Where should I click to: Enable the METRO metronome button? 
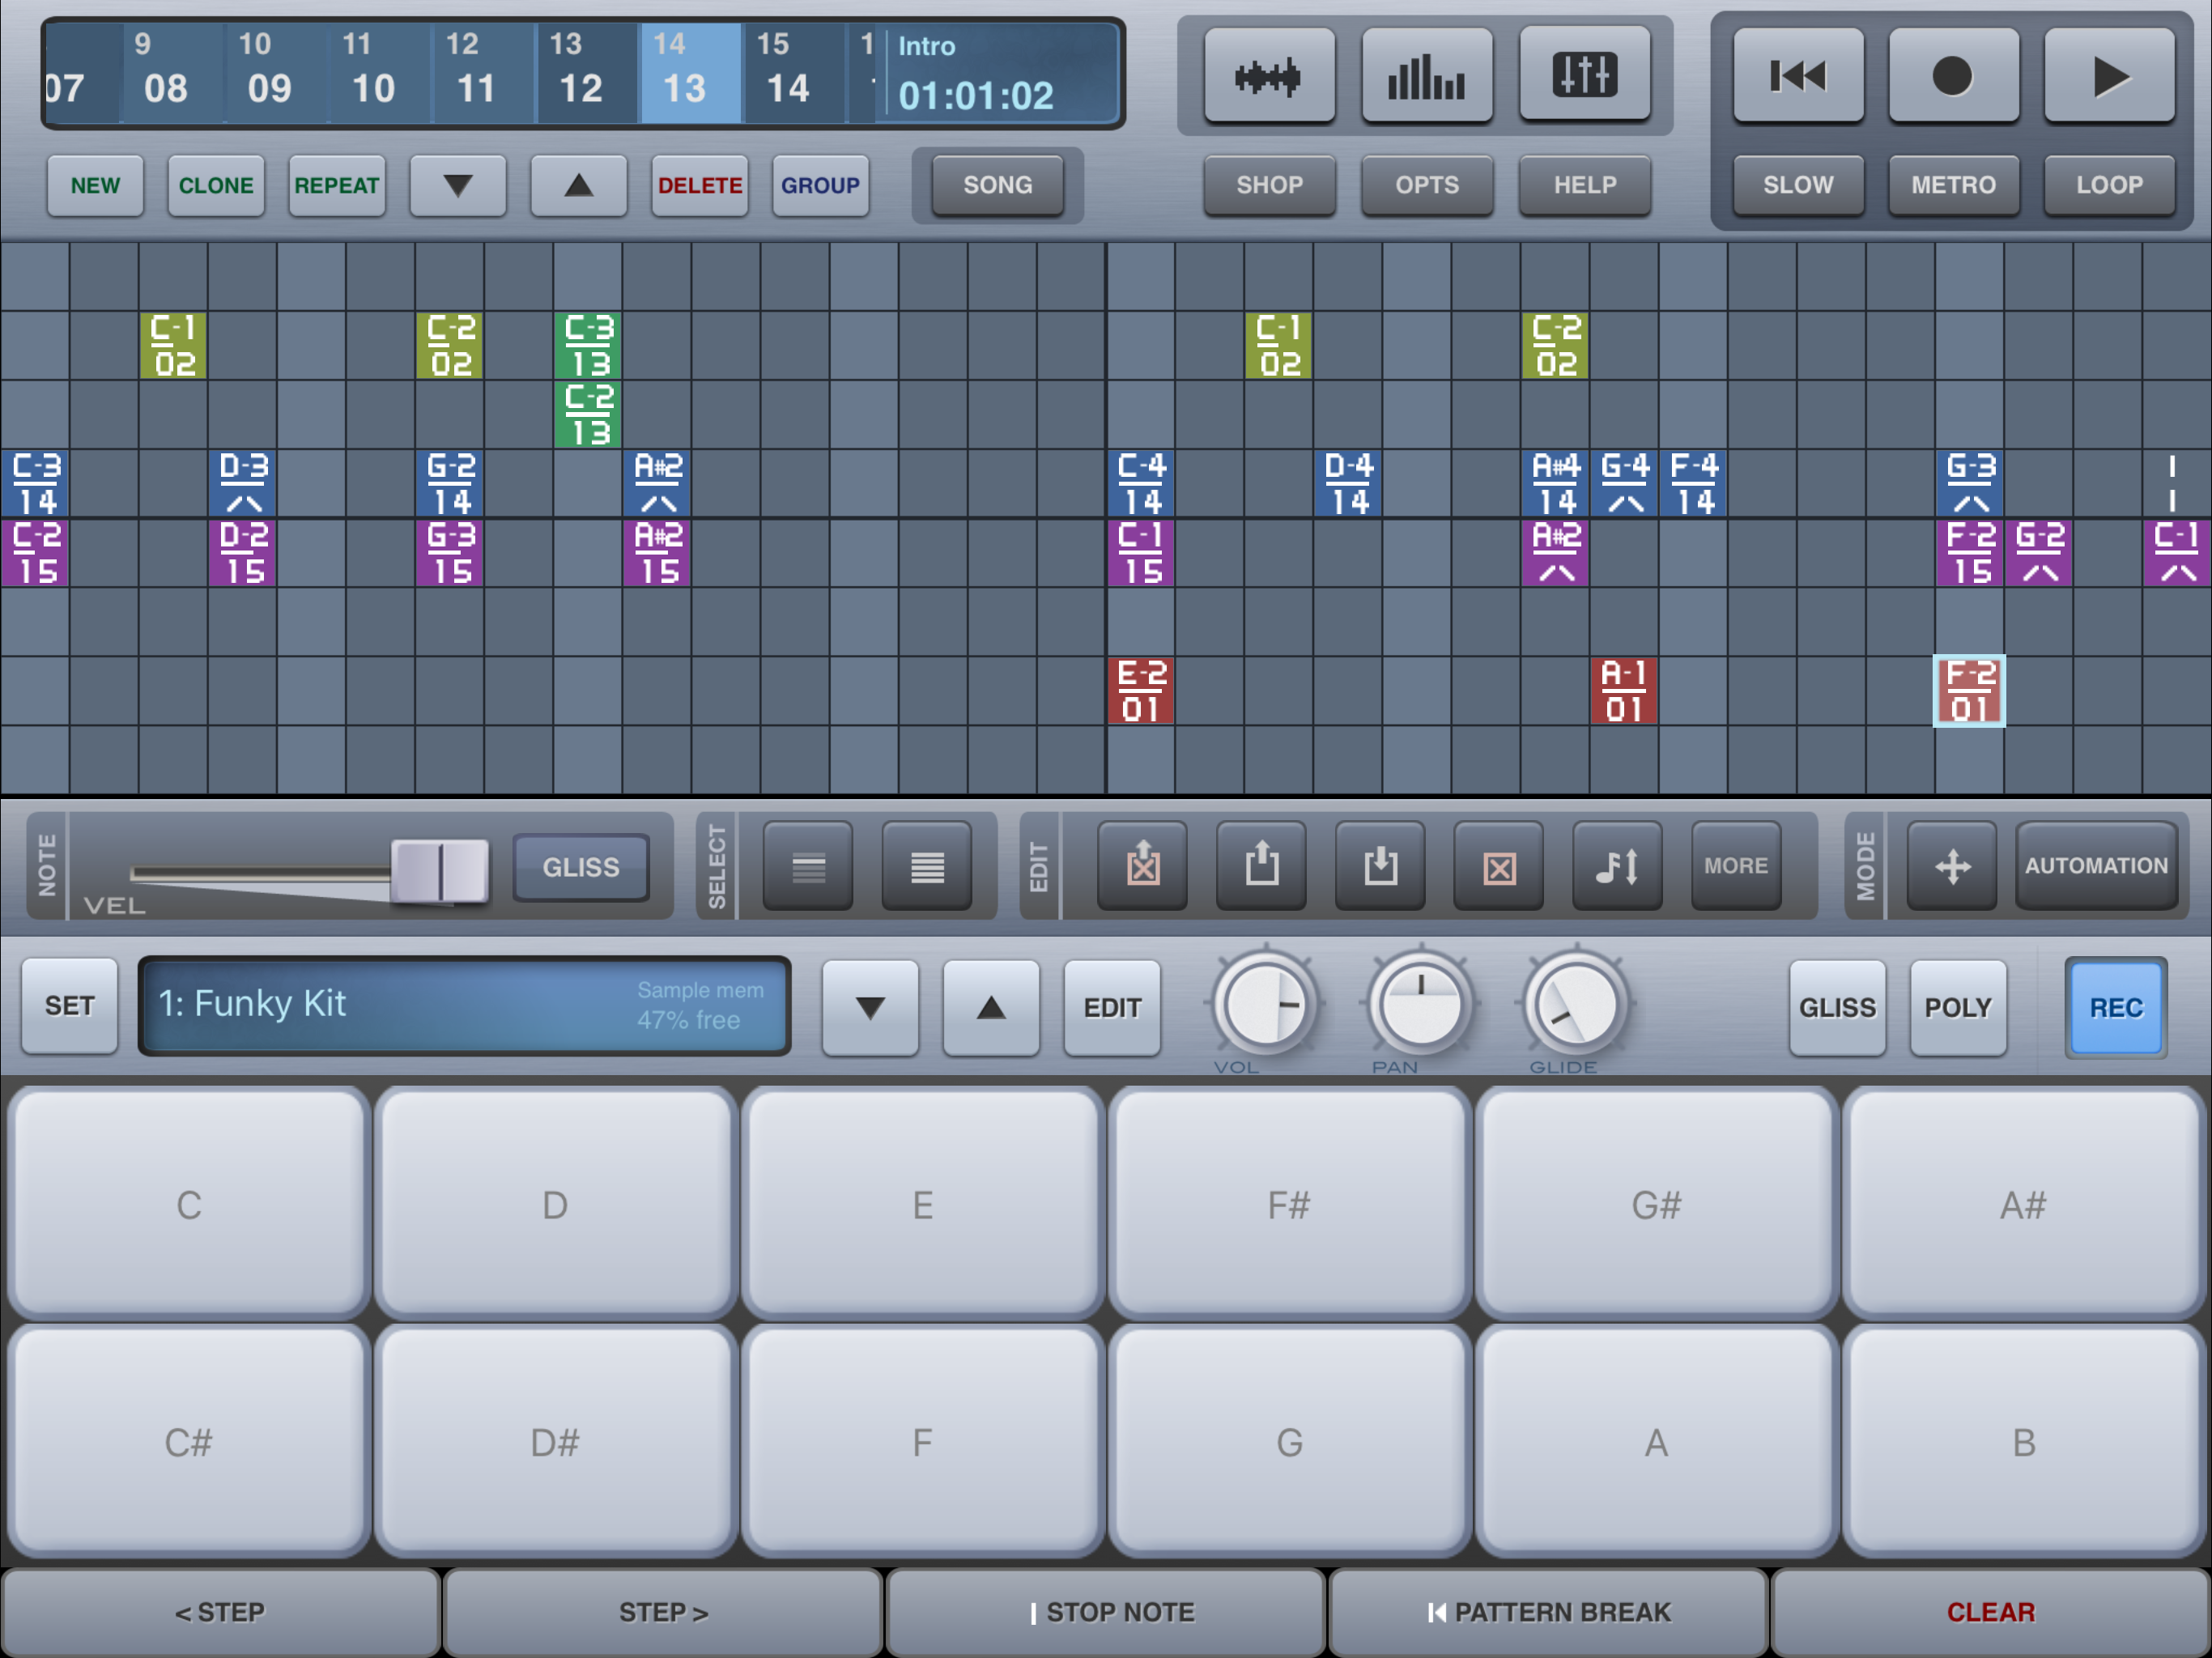tap(1953, 185)
